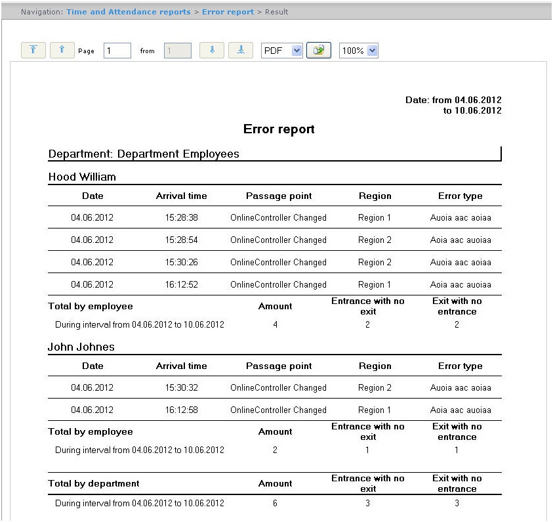Click the current page number field

pyautogui.click(x=117, y=51)
